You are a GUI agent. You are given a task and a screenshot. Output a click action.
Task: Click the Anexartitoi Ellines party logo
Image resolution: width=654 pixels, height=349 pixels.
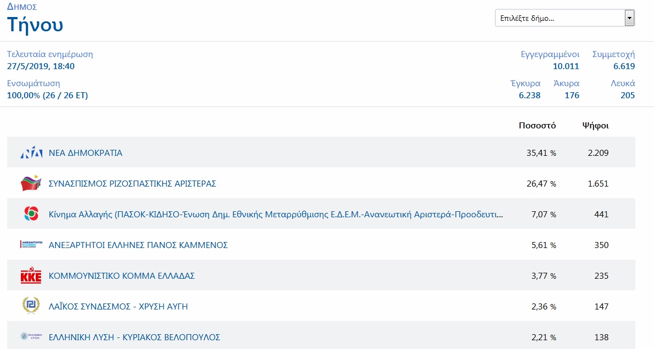coord(31,245)
